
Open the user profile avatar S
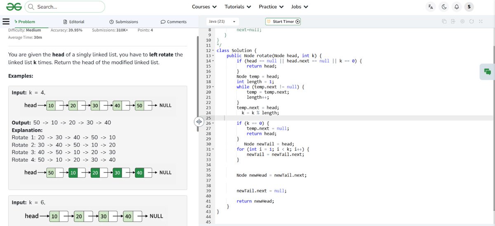point(469,7)
